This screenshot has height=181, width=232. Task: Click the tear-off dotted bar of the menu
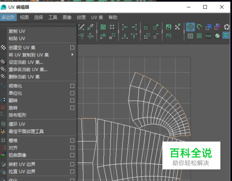38,25
